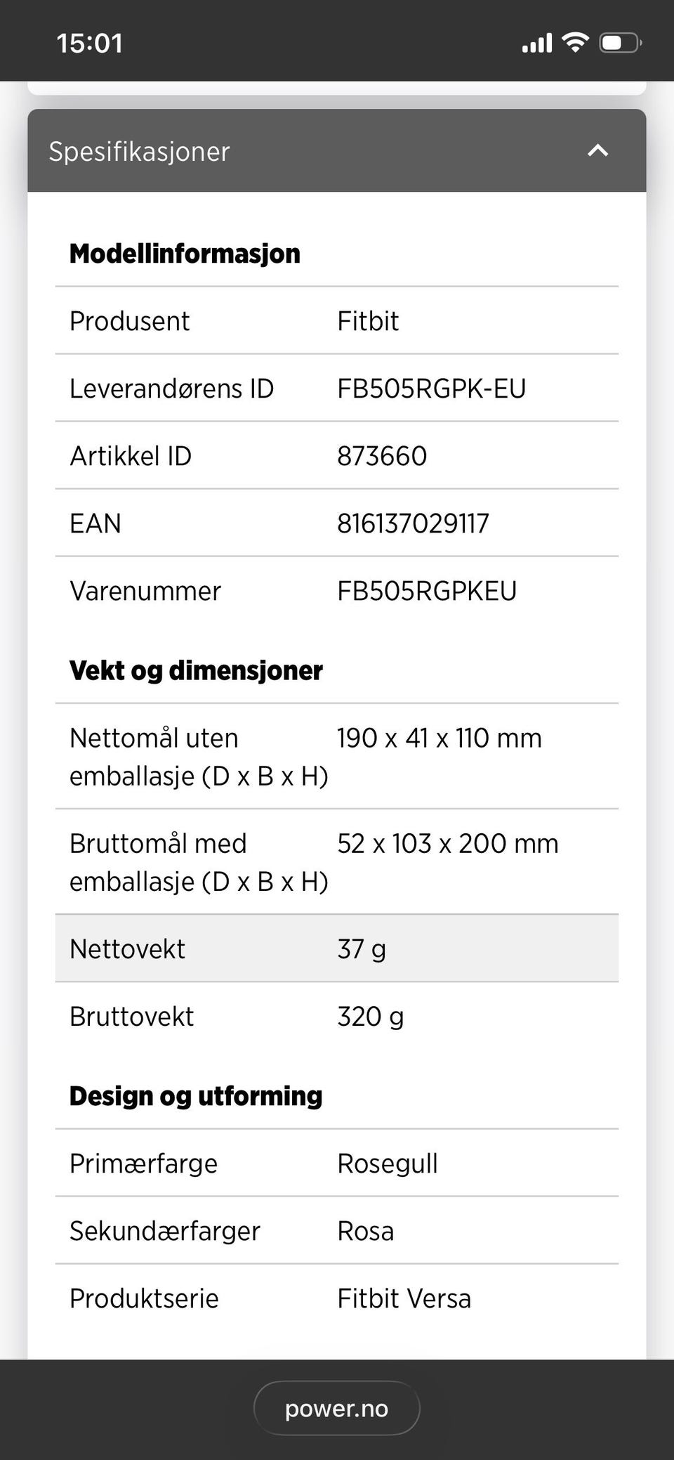
Task: Tap the Primærfarge value Rosegull
Action: coord(388,1164)
